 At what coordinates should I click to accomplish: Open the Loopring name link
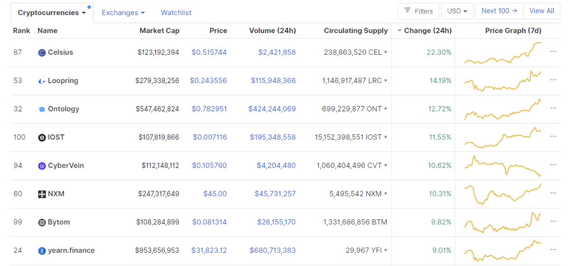[x=63, y=81]
